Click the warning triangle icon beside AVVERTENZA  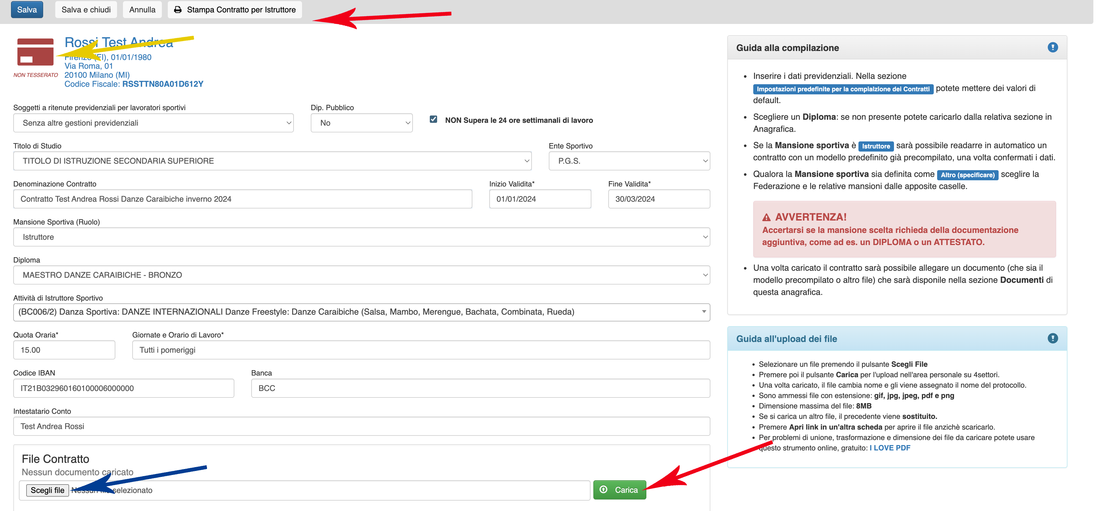(x=766, y=217)
